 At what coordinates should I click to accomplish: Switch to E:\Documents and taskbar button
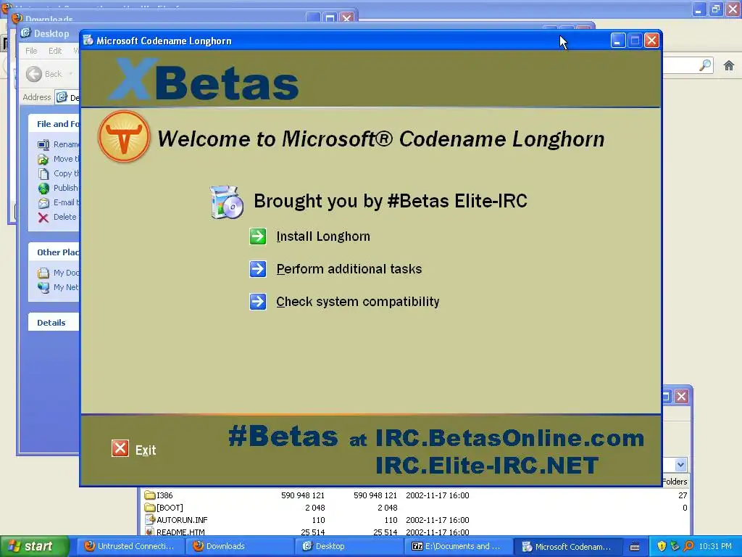457,547
